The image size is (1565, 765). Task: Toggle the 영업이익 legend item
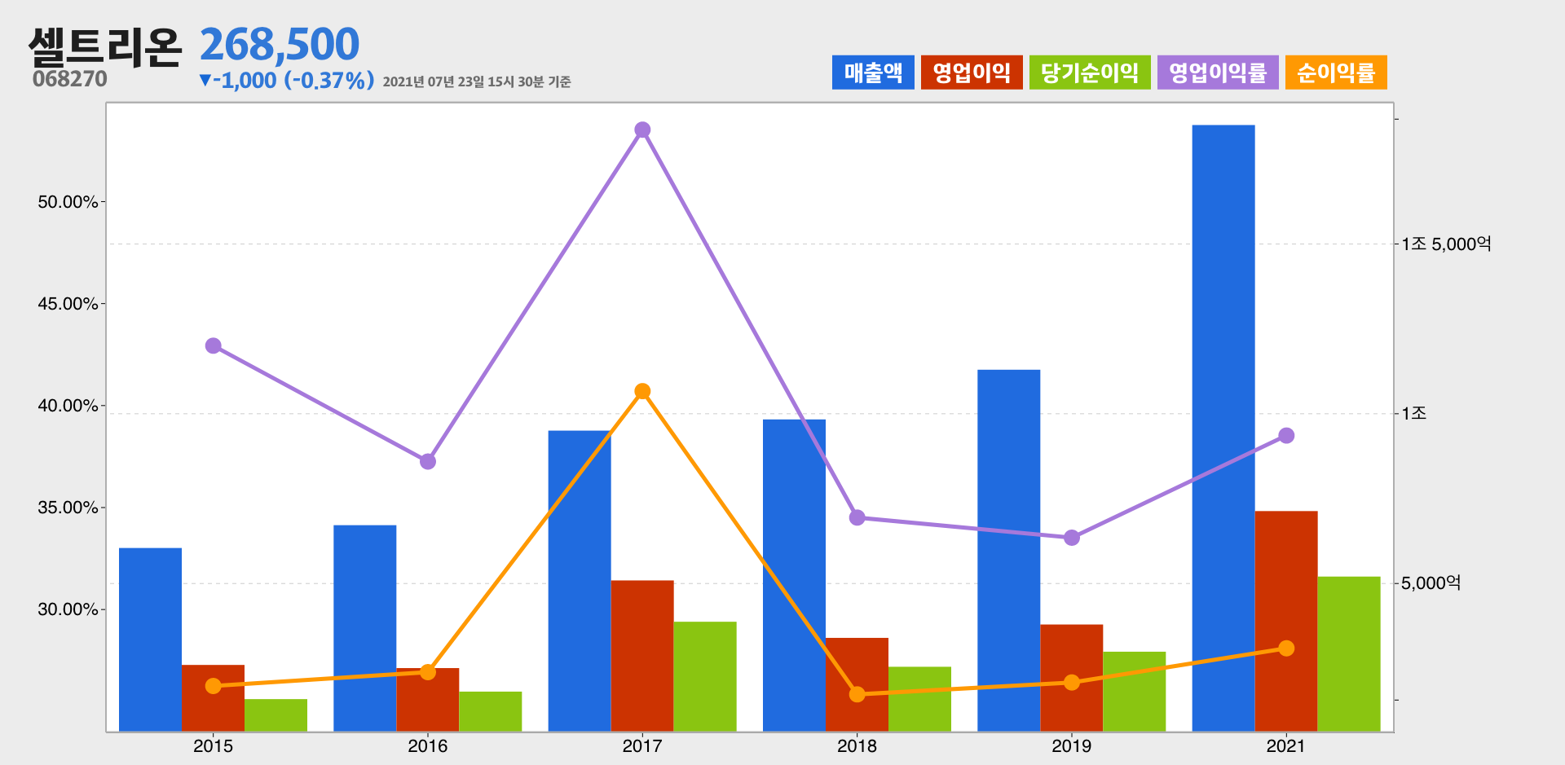click(x=972, y=73)
